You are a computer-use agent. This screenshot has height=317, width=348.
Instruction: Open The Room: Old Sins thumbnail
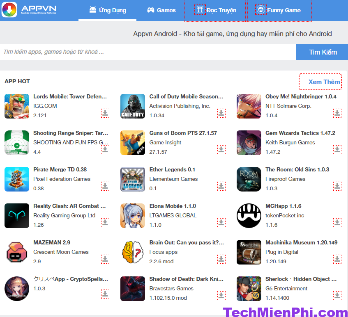(x=249, y=179)
